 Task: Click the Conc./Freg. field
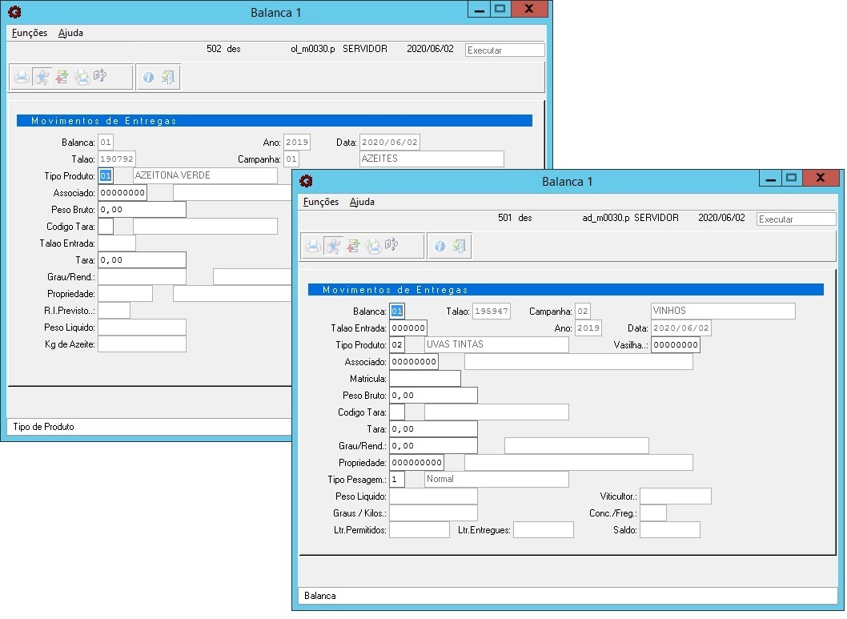click(653, 513)
